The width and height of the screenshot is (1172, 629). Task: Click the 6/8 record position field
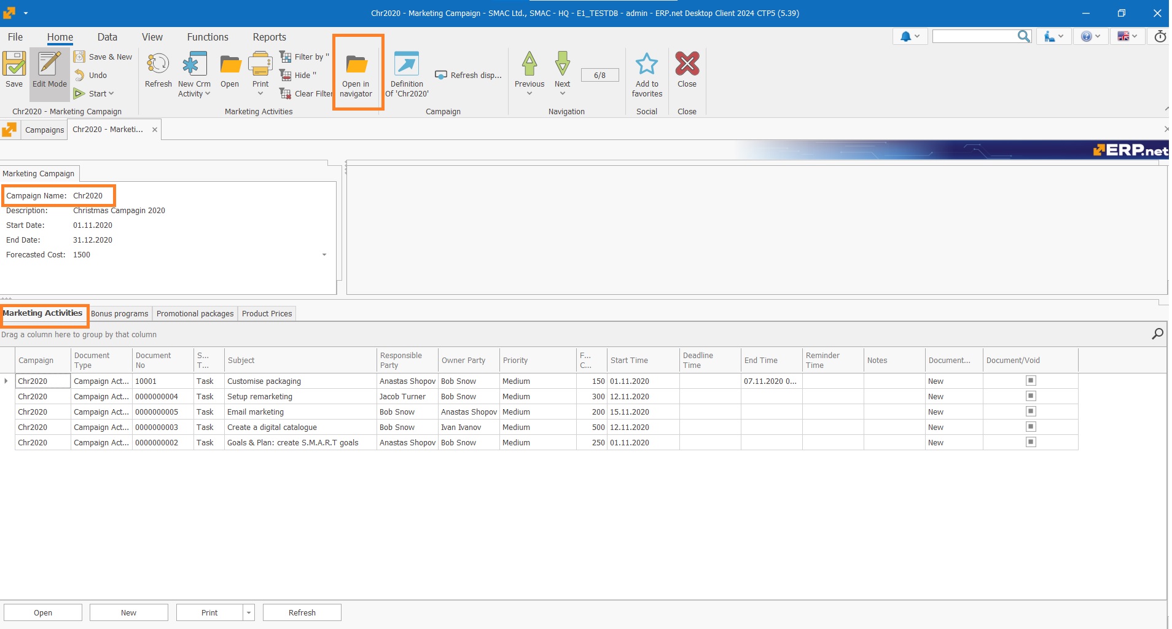point(600,75)
